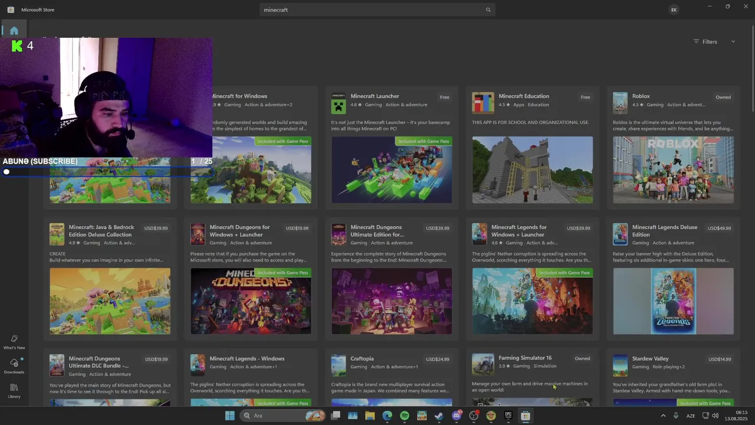Click the Minecraft Education app icon
Screen dimensions: 755x425
[483, 103]
